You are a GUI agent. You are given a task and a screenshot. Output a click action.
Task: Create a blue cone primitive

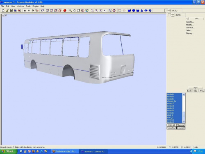click(142, 10)
